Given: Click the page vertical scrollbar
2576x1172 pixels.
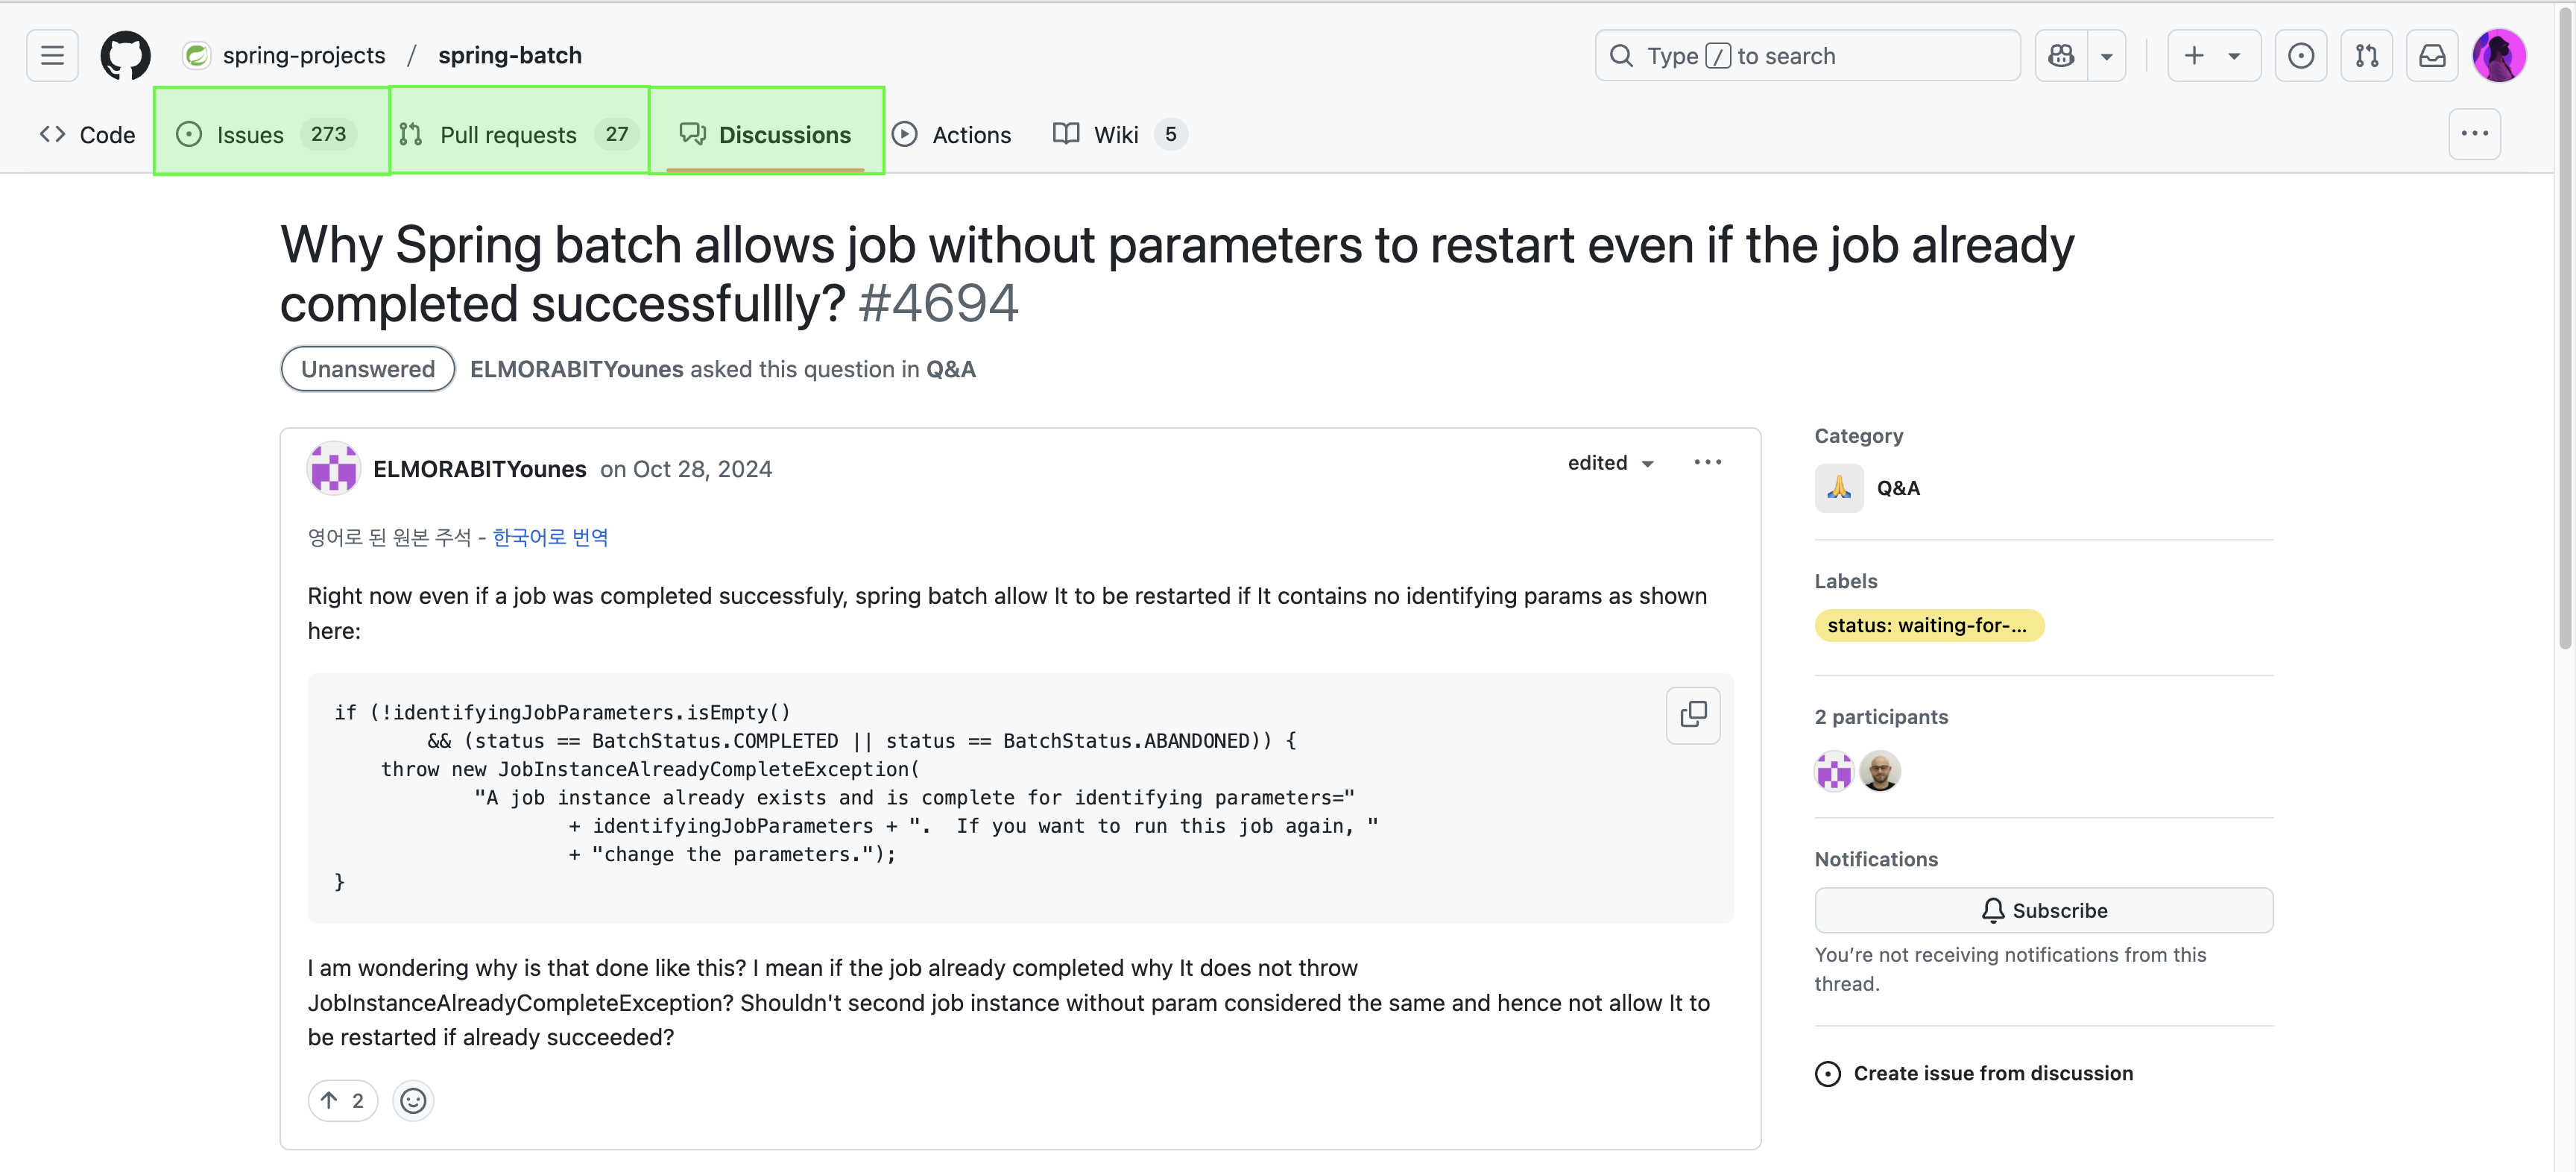Looking at the screenshot, I should (2565, 330).
